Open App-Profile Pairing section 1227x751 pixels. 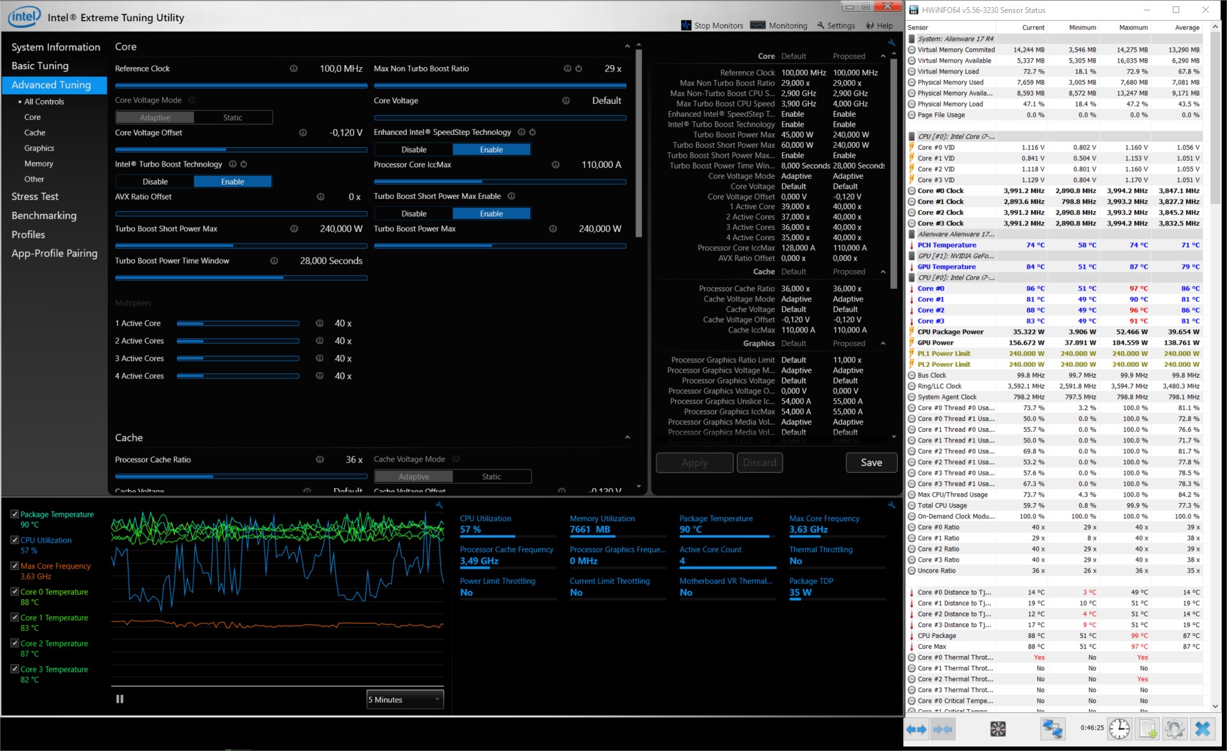tap(54, 253)
